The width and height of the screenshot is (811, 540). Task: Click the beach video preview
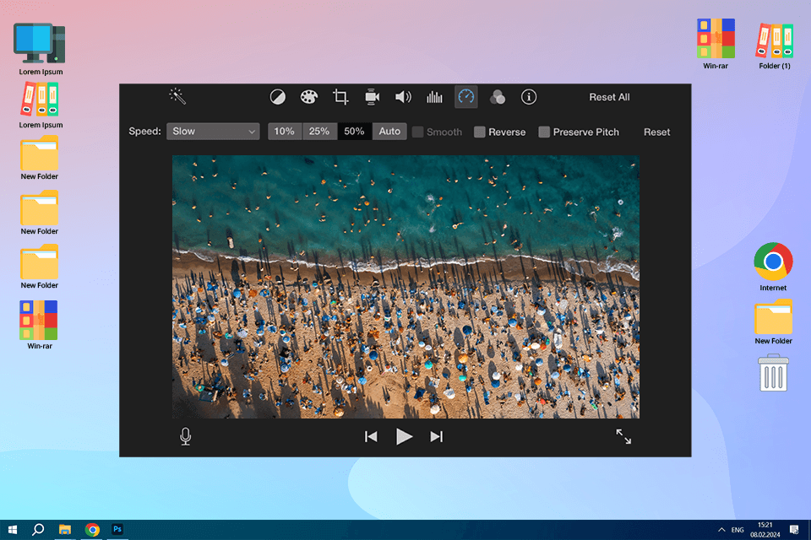[406, 287]
